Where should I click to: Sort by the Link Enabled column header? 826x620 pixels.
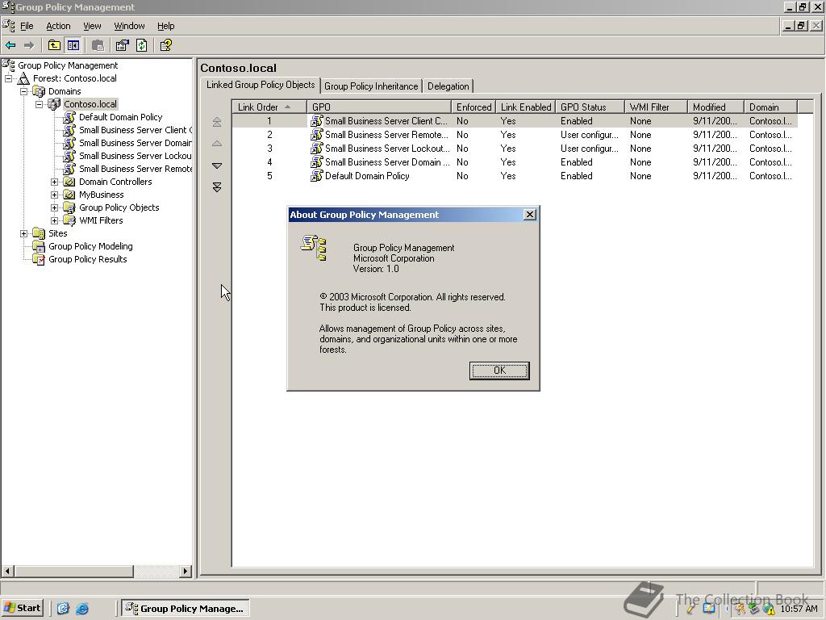pyautogui.click(x=526, y=107)
